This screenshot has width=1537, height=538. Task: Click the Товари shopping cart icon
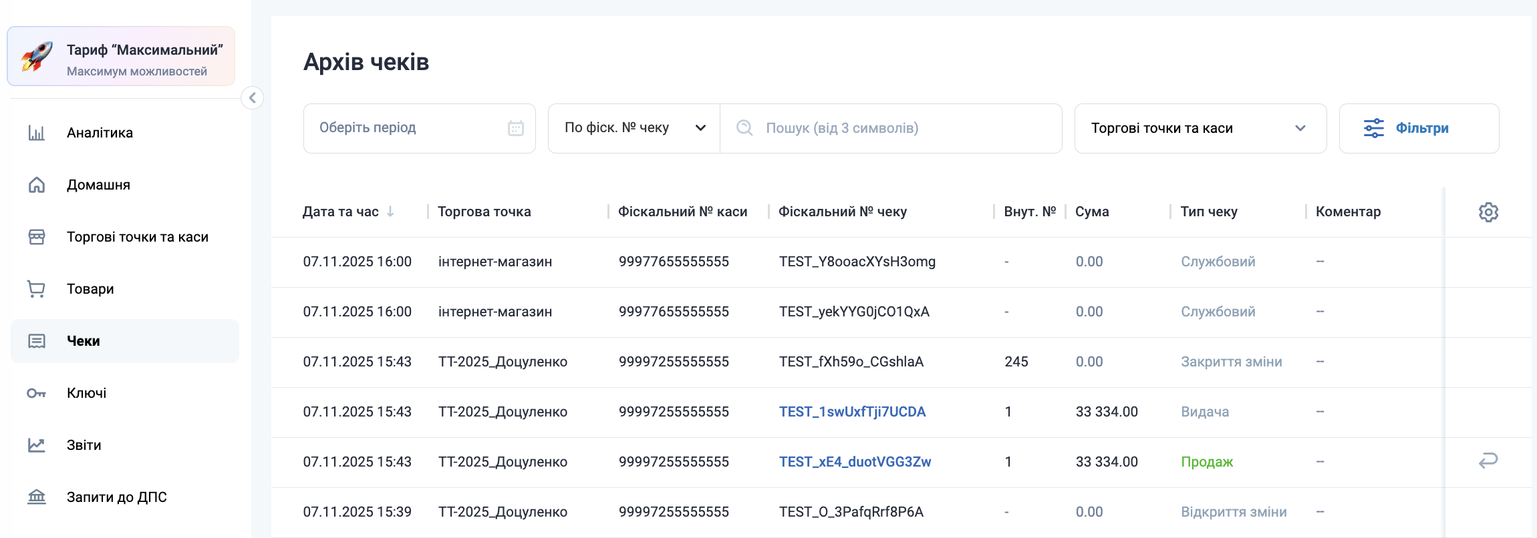tap(37, 289)
